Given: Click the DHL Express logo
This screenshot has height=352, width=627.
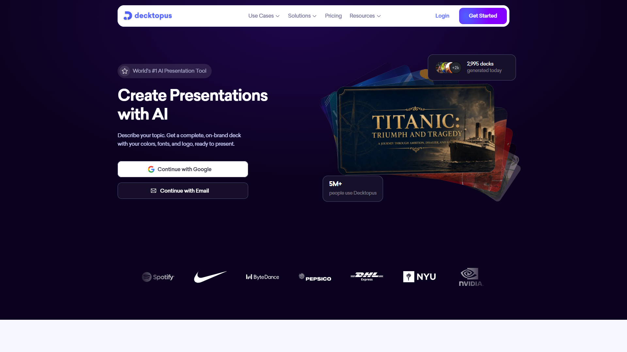Looking at the screenshot, I should pyautogui.click(x=367, y=276).
